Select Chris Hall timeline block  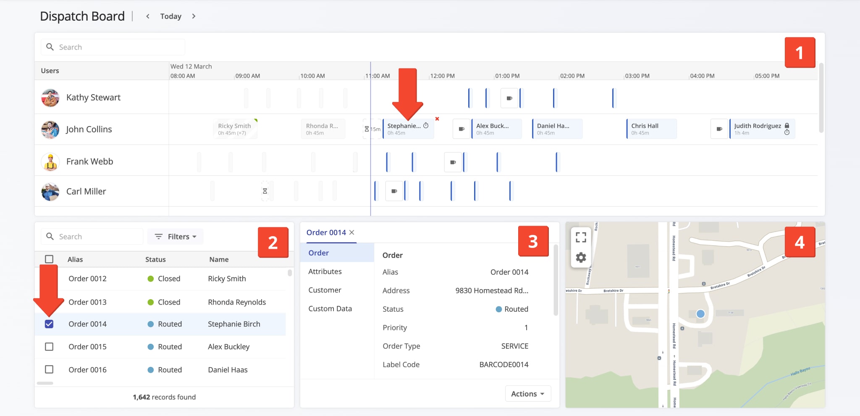(651, 129)
